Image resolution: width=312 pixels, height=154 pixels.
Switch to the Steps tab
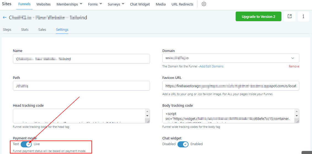click(7, 30)
